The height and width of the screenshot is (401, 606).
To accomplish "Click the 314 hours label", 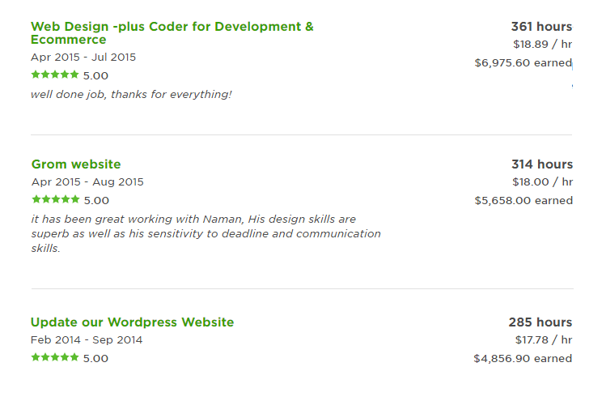I will [x=542, y=164].
